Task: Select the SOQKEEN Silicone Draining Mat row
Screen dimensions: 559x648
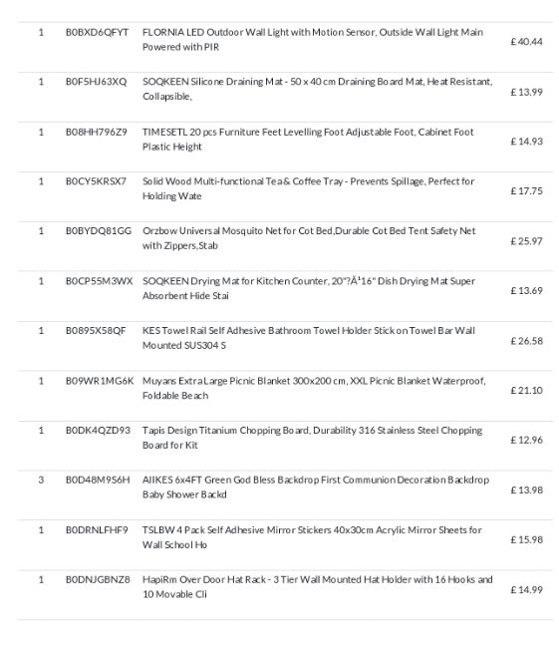Action: tap(285, 97)
